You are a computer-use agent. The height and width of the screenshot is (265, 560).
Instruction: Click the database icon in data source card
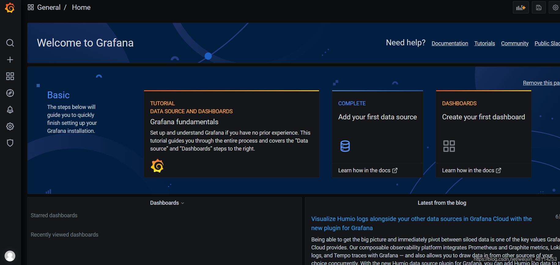(x=345, y=146)
